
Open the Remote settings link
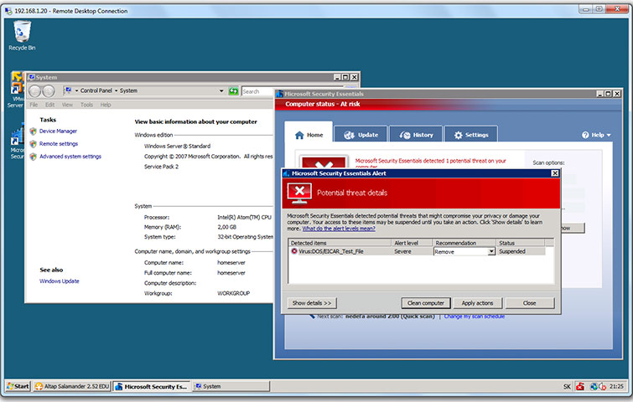(x=59, y=144)
